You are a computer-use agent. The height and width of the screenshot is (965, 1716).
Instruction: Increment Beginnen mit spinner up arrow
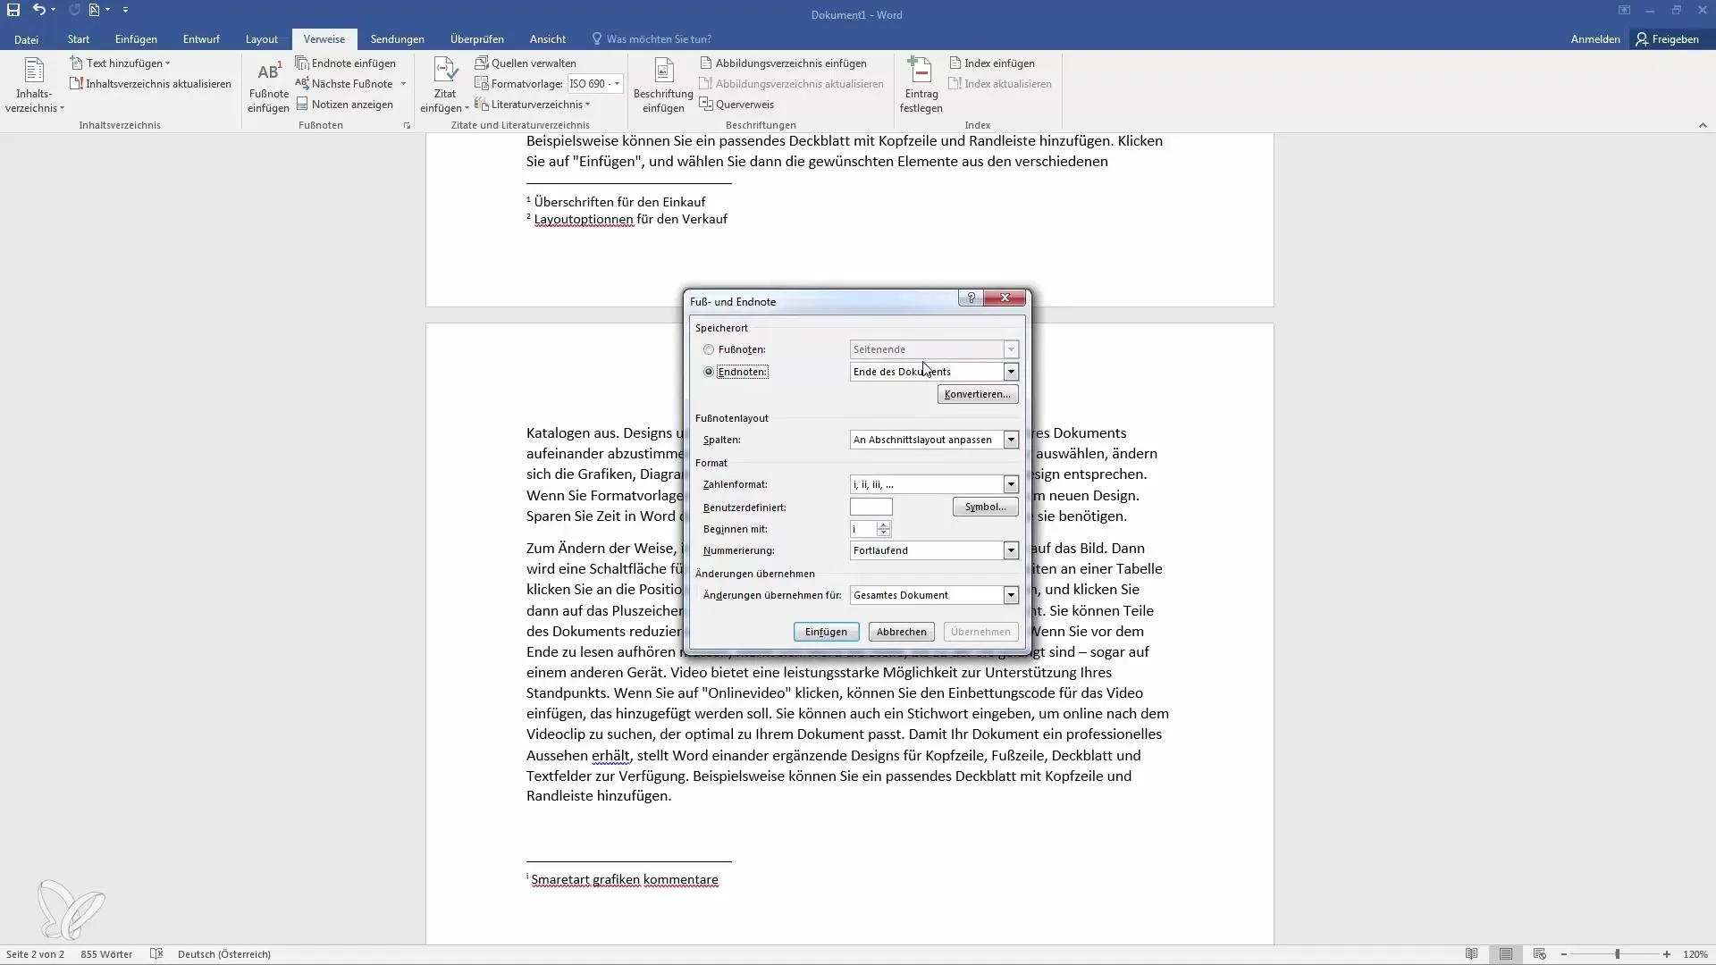883,525
